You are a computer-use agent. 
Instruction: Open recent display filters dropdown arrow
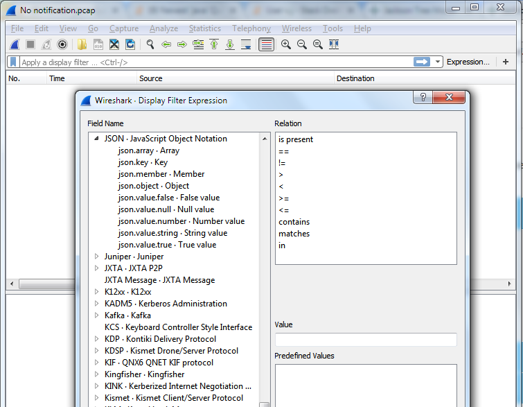pyautogui.click(x=437, y=62)
